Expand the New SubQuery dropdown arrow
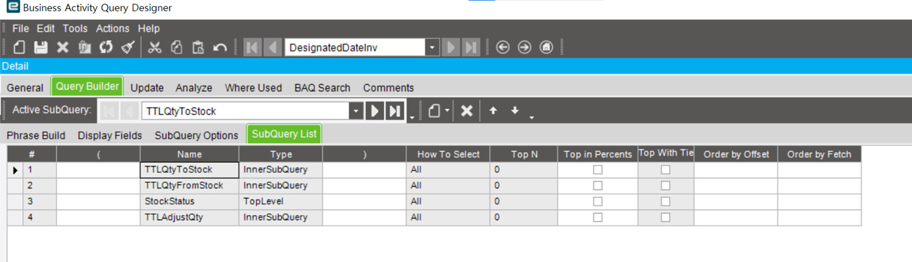Viewport: 912px width, 262px height. [447, 111]
